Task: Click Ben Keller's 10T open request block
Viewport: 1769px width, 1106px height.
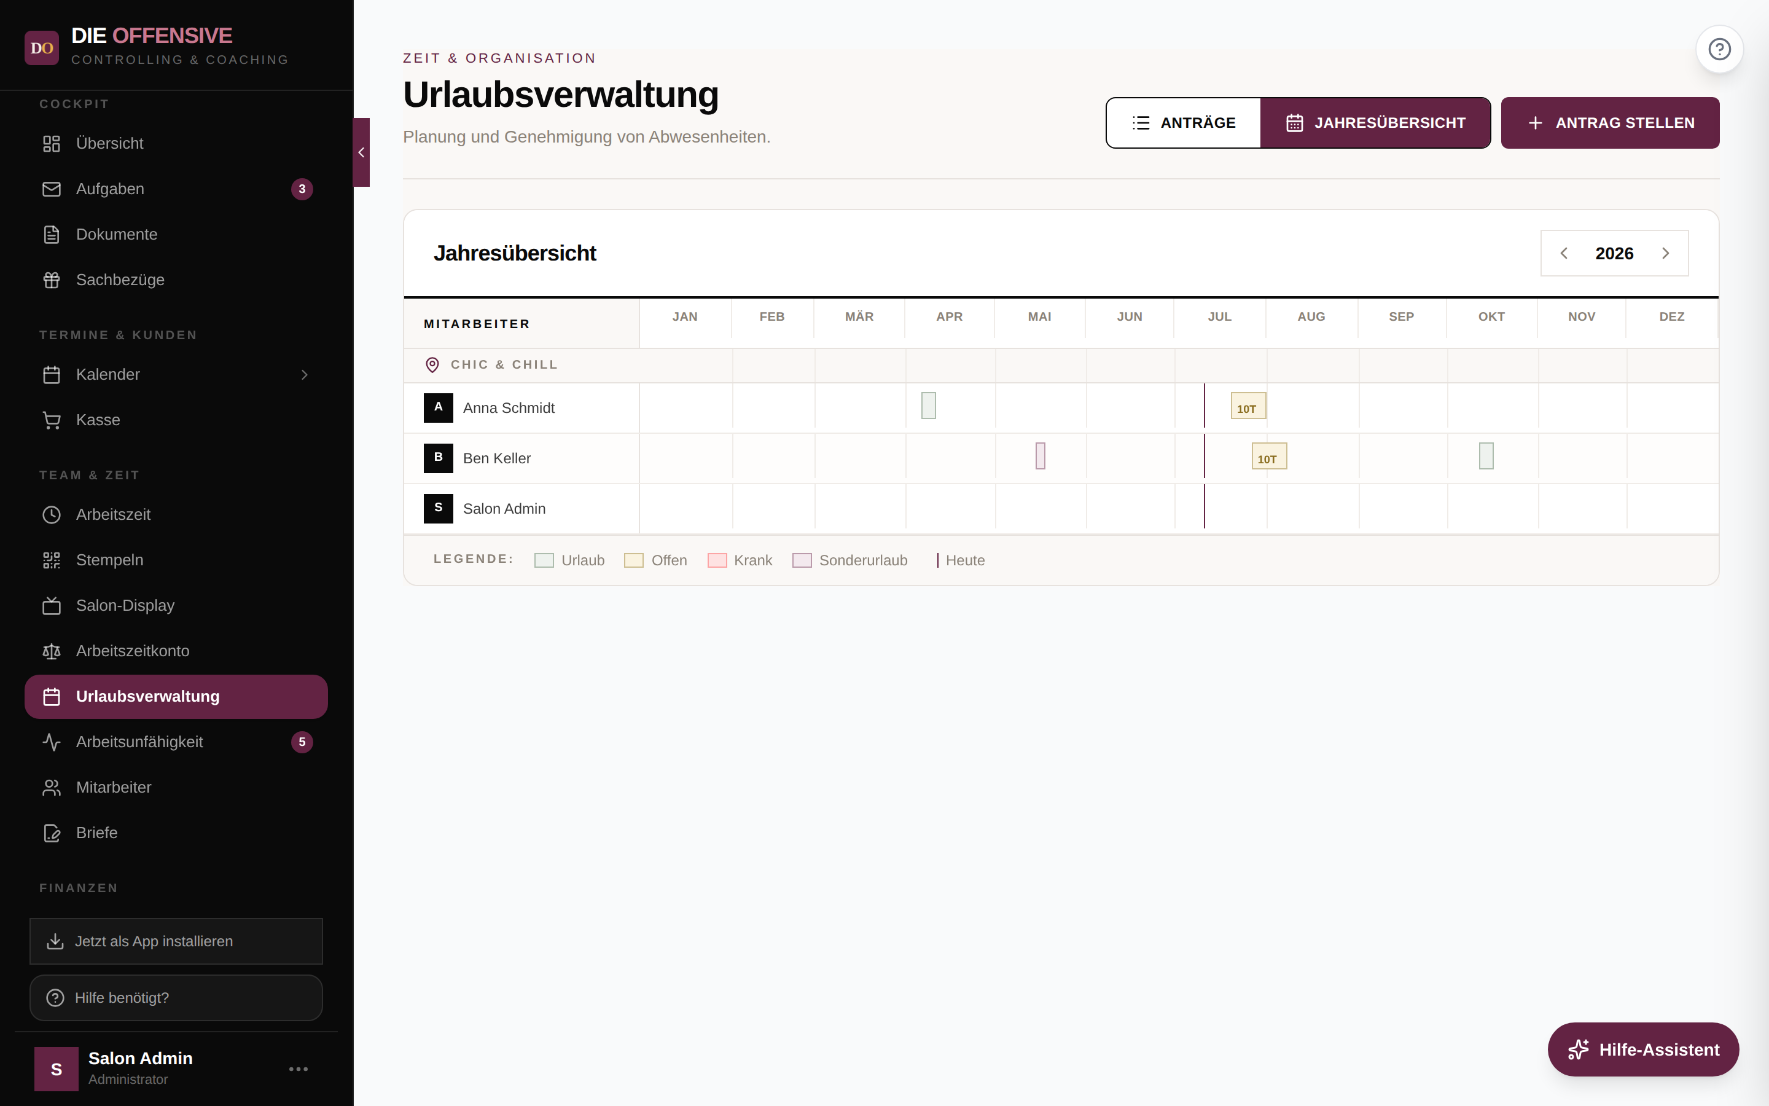Action: (1269, 456)
